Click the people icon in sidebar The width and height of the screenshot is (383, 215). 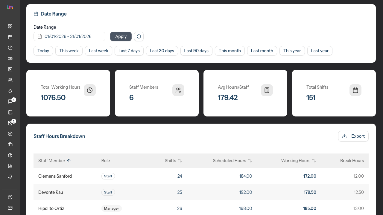(x=10, y=80)
